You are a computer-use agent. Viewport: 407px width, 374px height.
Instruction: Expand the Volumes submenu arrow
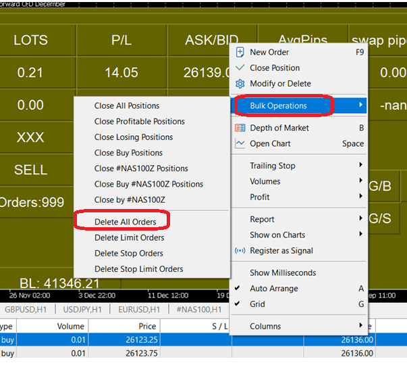coord(361,181)
